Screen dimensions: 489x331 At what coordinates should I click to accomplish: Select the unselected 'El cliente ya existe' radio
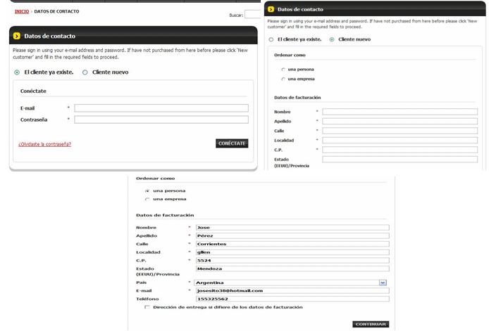(271, 39)
